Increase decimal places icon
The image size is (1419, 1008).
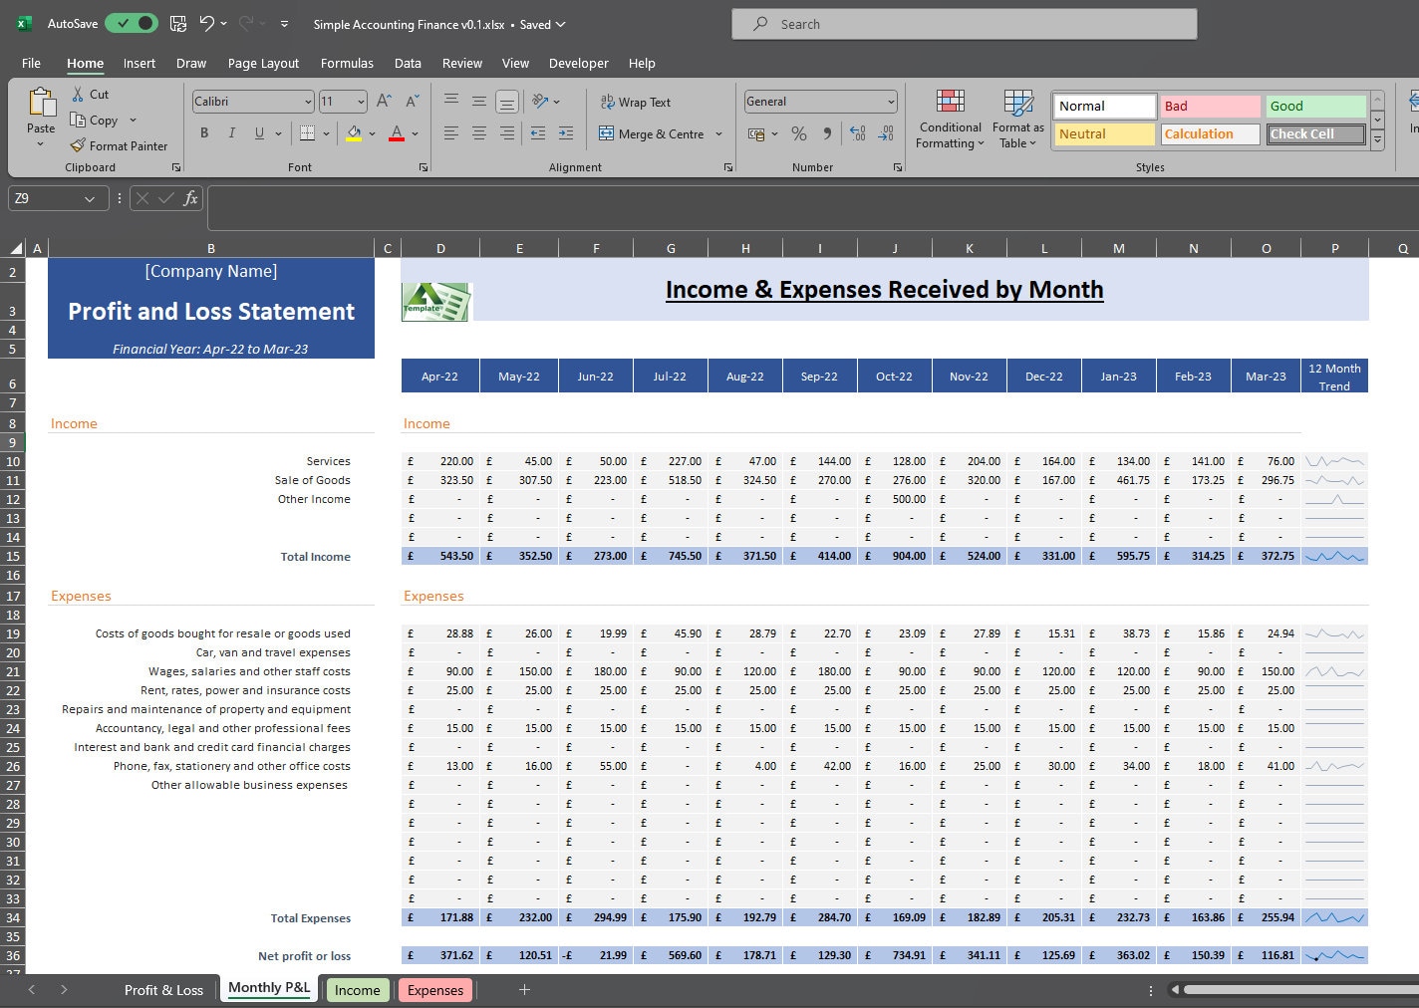857,132
